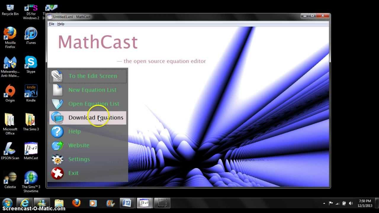Viewport: 379px width, 213px height.
Task: Select the Recycle Bin desktop icon
Action: coord(10,10)
